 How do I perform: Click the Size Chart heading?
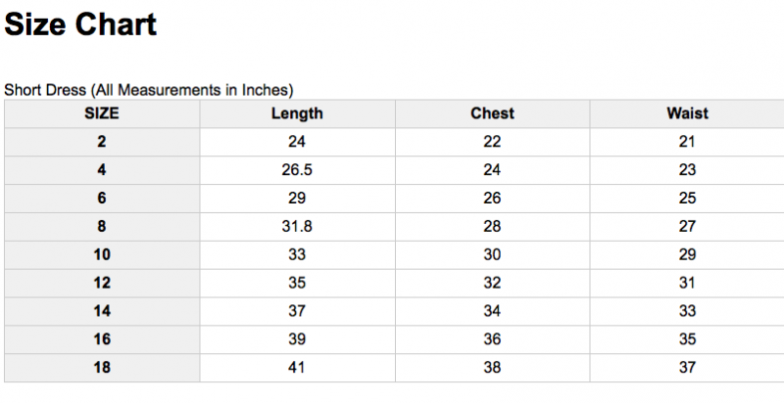point(80,23)
